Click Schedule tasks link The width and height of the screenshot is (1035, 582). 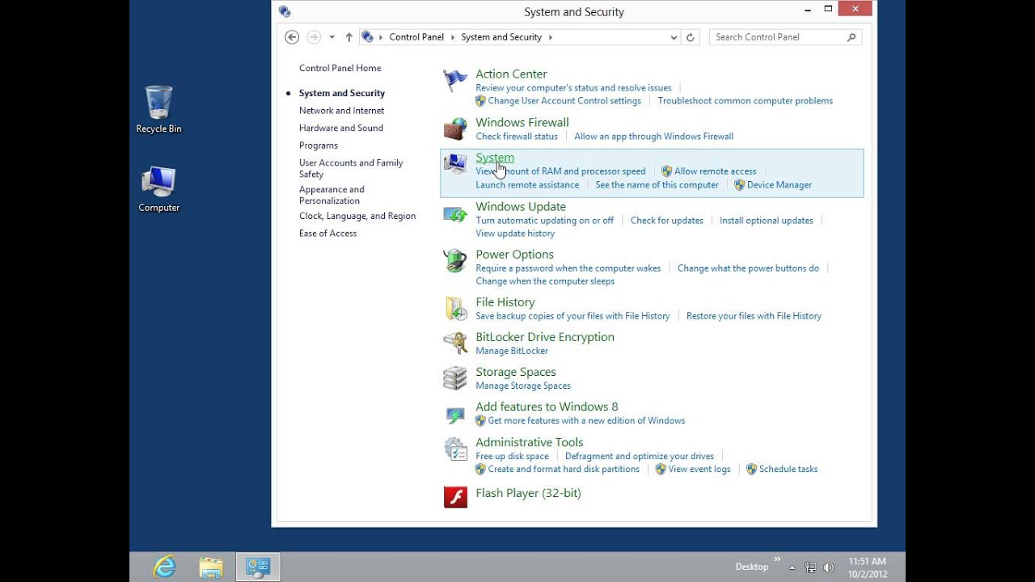788,470
